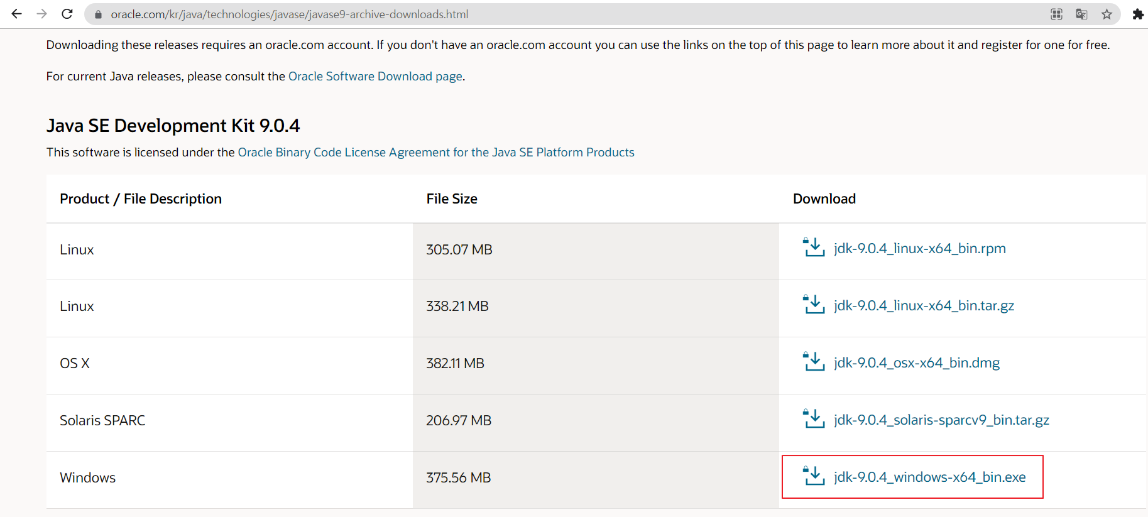Click download icon for OS X dmg
Viewport: 1148px width, 517px height.
point(814,362)
